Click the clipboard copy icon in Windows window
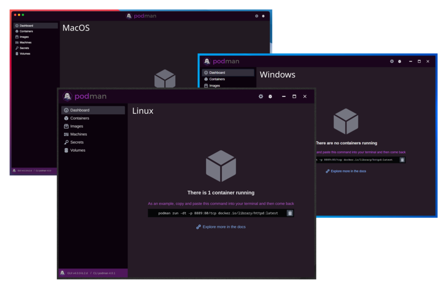448x285 pixels. point(402,160)
